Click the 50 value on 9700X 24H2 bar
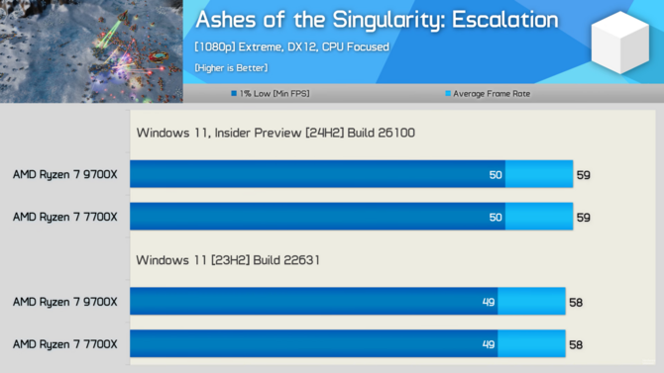The image size is (664, 373). coord(496,175)
